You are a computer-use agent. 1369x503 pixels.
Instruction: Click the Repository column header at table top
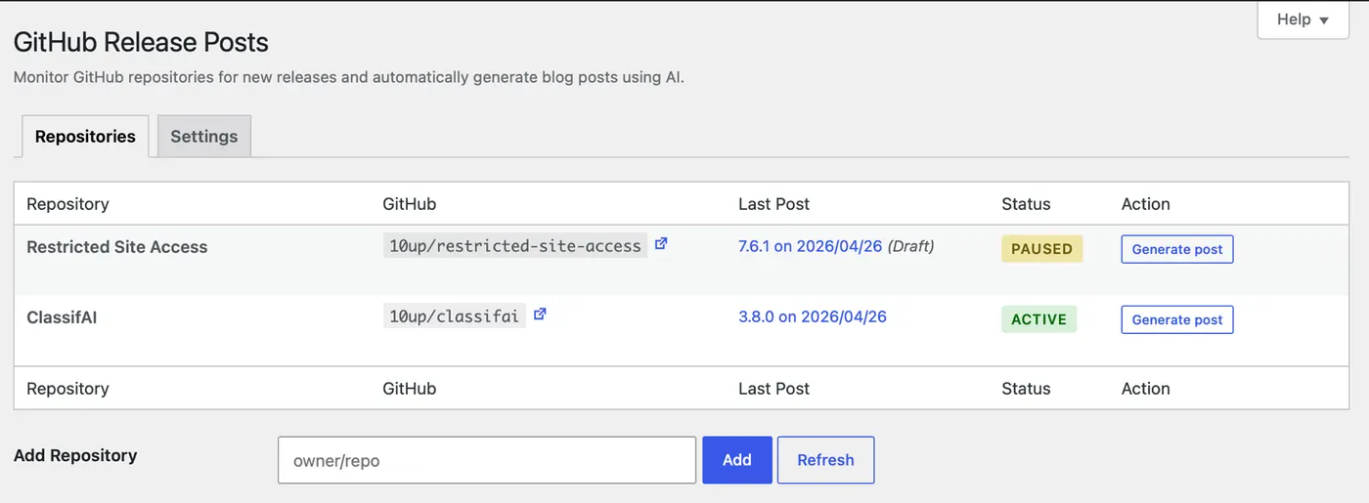pyautogui.click(x=67, y=204)
